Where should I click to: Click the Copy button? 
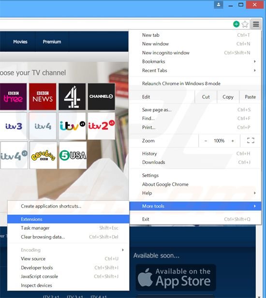(228, 97)
